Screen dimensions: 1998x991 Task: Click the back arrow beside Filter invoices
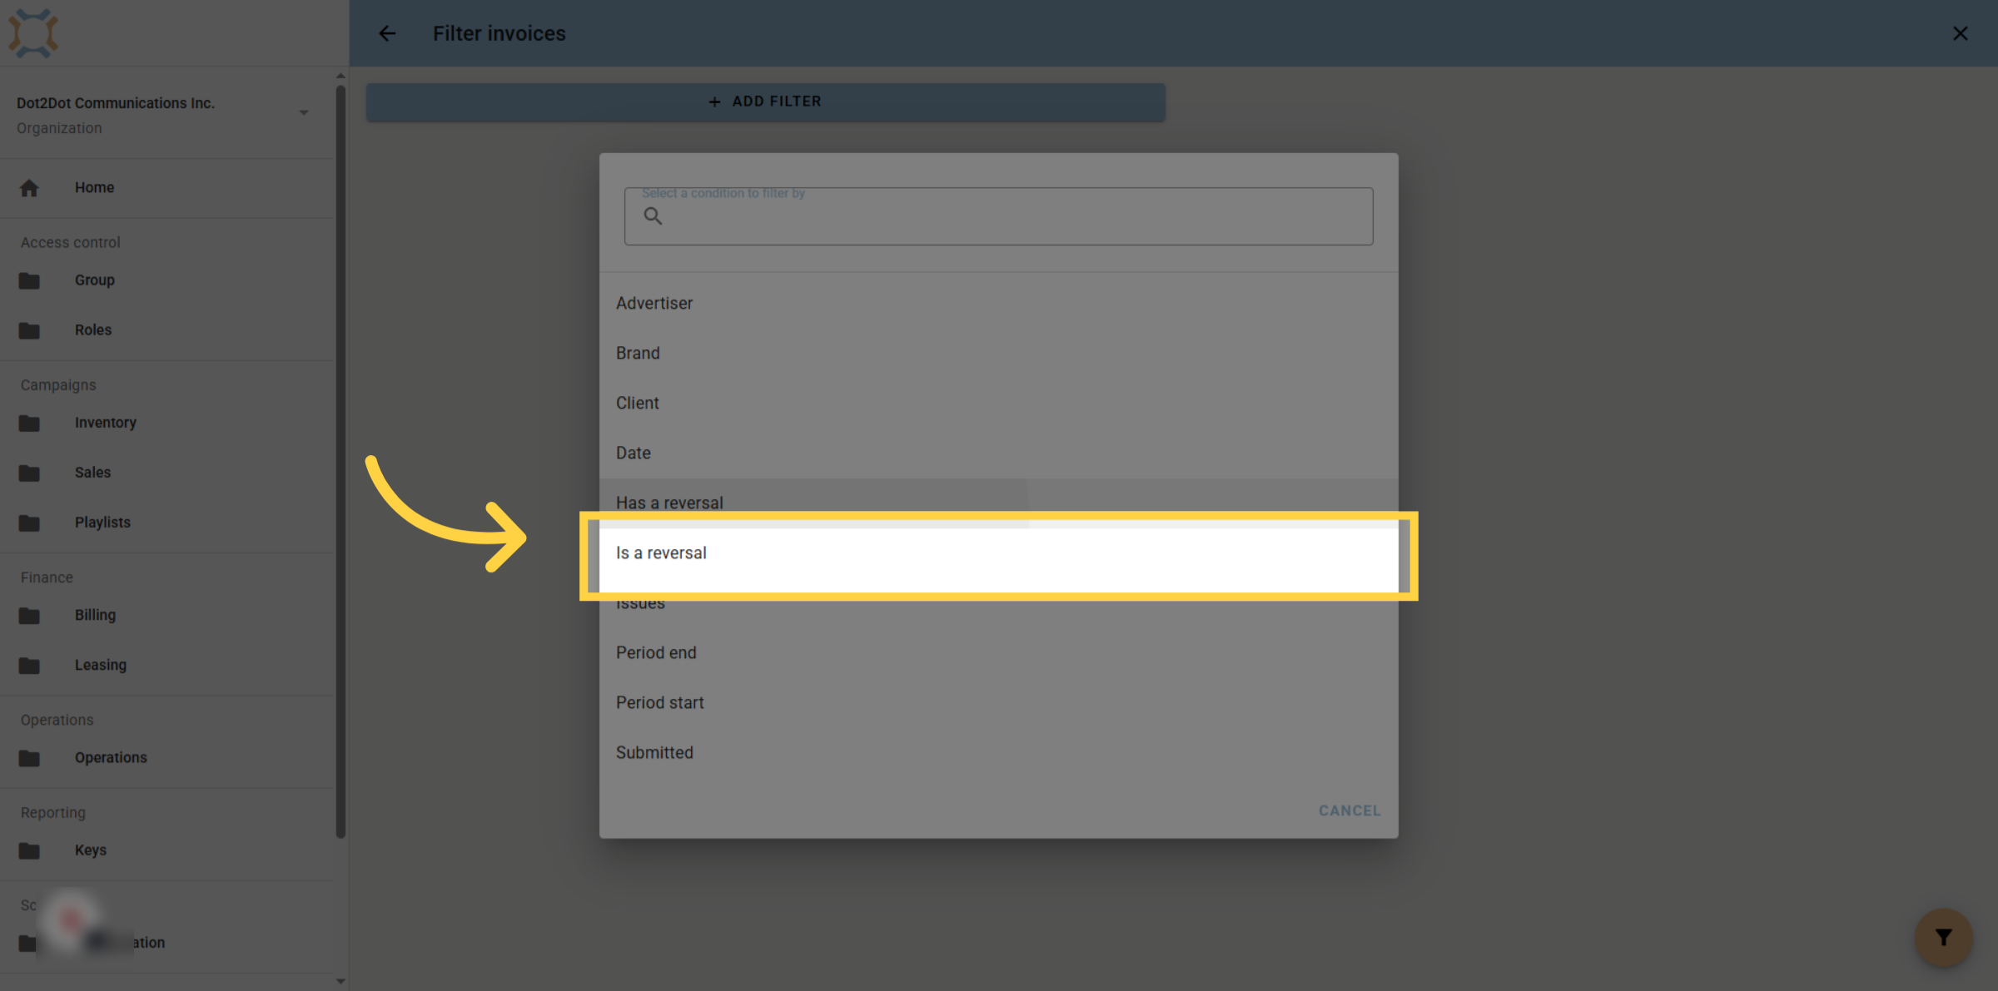[387, 33]
